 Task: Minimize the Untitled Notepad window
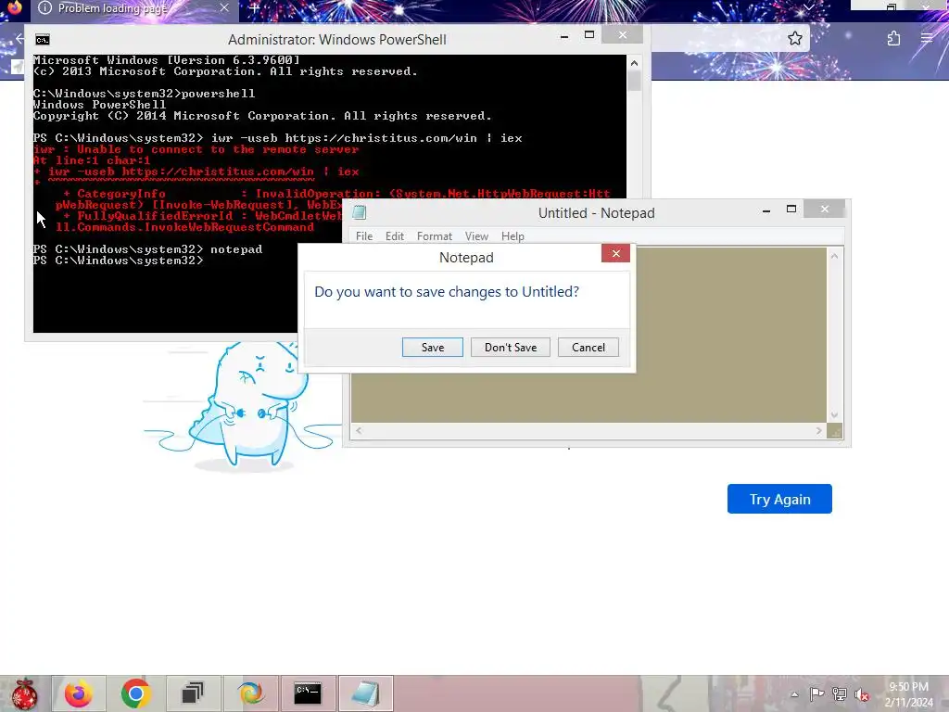click(x=766, y=210)
